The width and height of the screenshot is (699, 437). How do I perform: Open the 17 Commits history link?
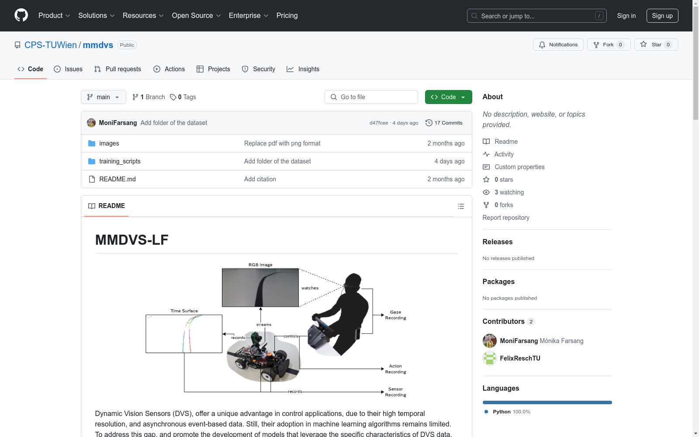(444, 123)
